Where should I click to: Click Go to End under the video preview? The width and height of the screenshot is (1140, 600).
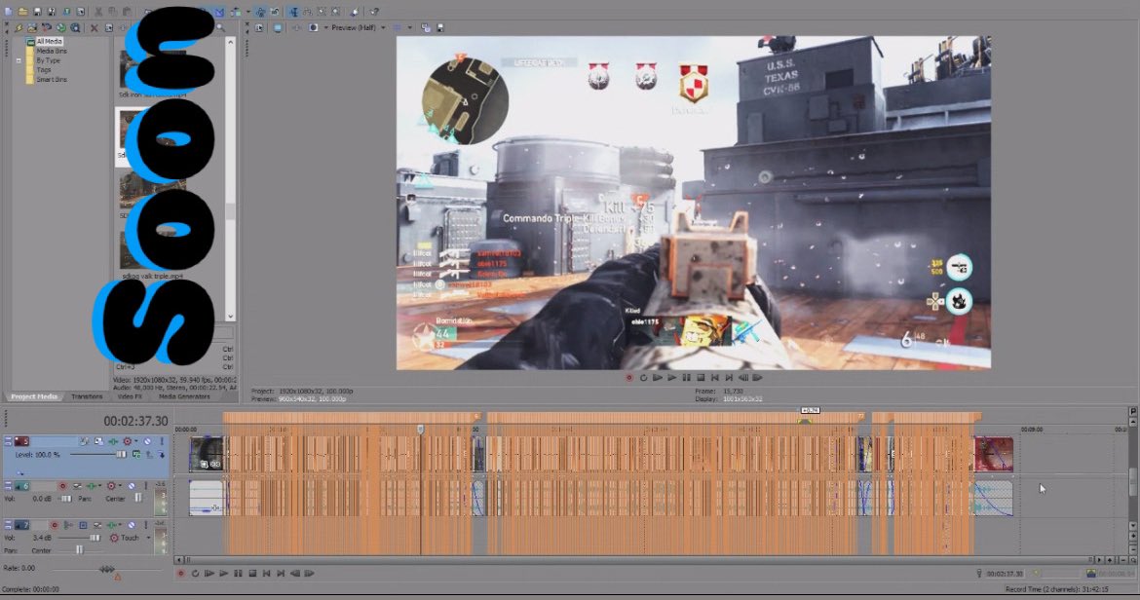click(x=729, y=378)
